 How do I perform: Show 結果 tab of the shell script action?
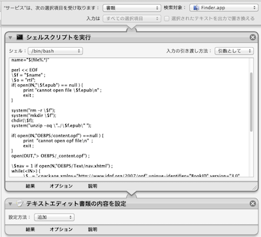click(30, 186)
